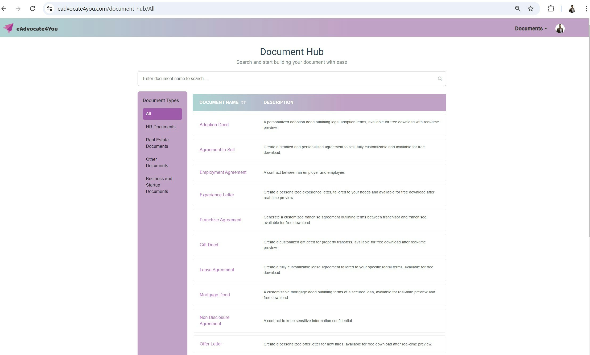Reload the page in browser
The image size is (590, 355).
pyautogui.click(x=32, y=9)
